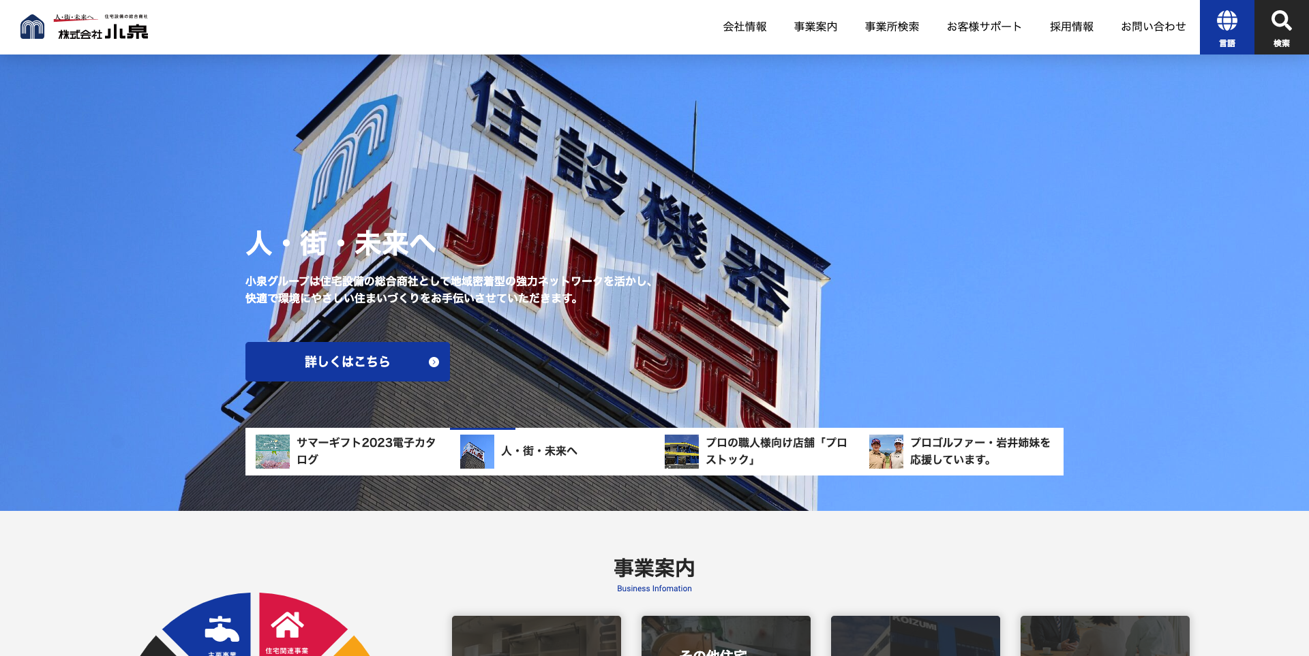Open お客様サポート menu
Screen dimensions: 1309x656
(x=984, y=27)
